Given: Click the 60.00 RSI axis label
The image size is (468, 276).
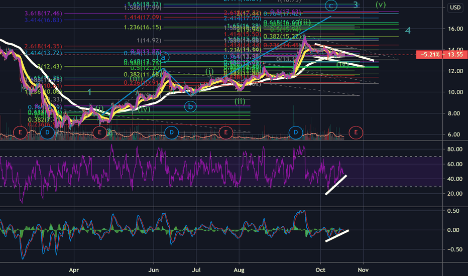Looking at the screenshot, I should (455, 164).
